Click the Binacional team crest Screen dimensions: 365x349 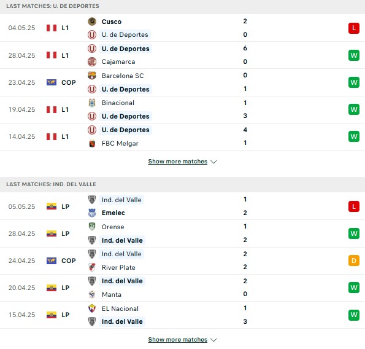92,103
